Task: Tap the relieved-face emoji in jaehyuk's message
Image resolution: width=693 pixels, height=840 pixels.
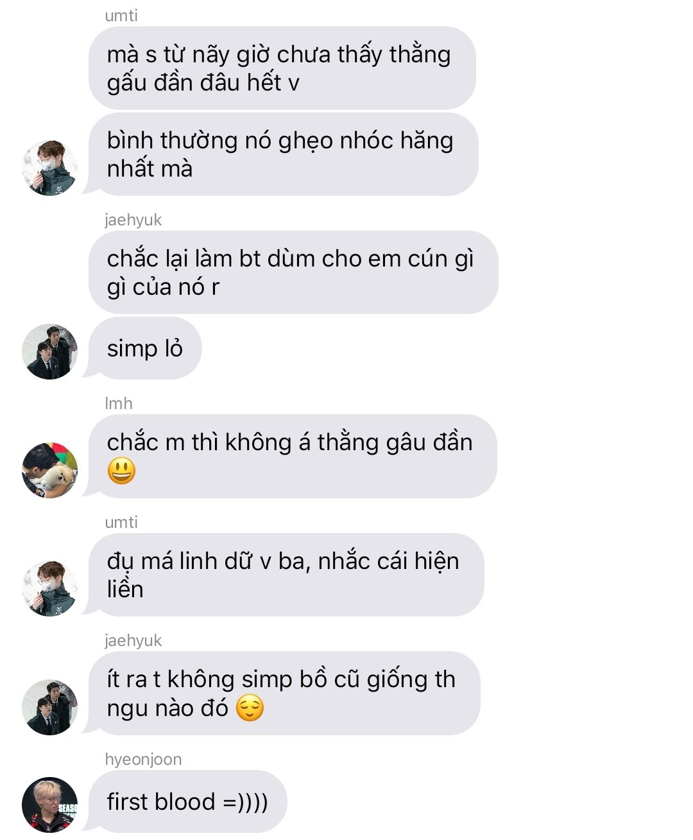Action: (x=250, y=708)
